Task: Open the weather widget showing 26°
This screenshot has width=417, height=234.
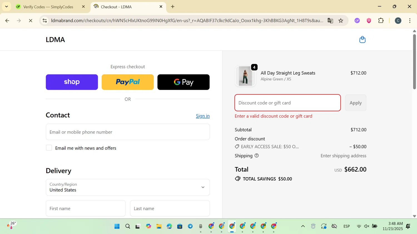Action: 12,225
